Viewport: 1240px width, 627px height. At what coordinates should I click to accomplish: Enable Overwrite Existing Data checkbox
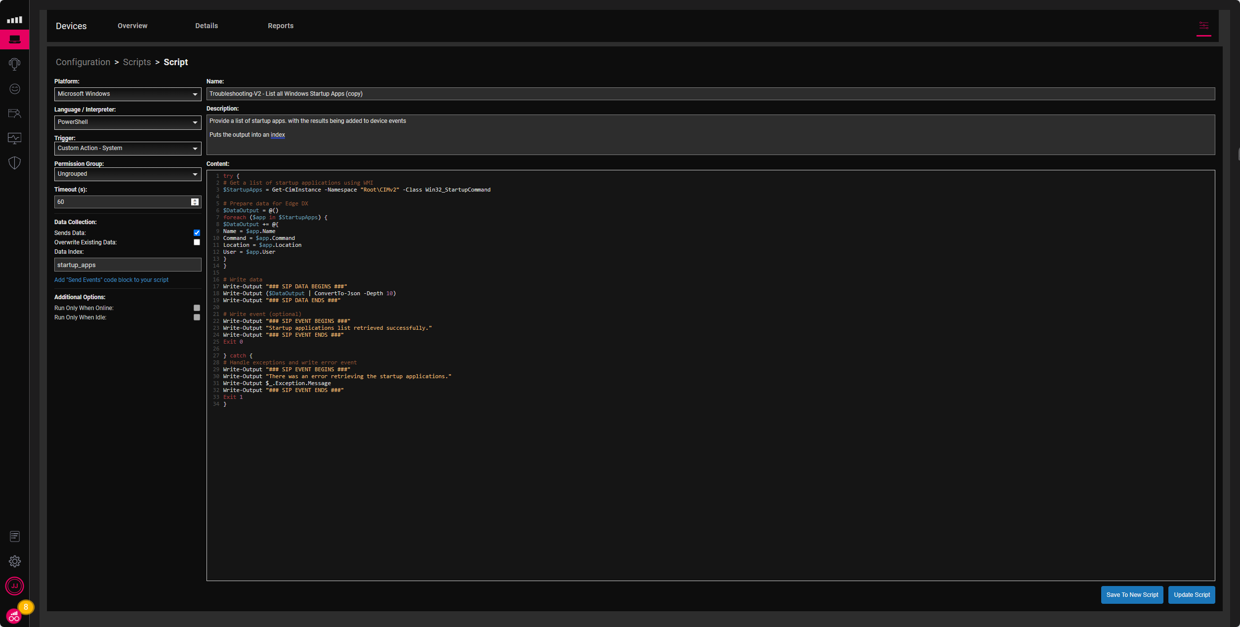[x=197, y=242]
